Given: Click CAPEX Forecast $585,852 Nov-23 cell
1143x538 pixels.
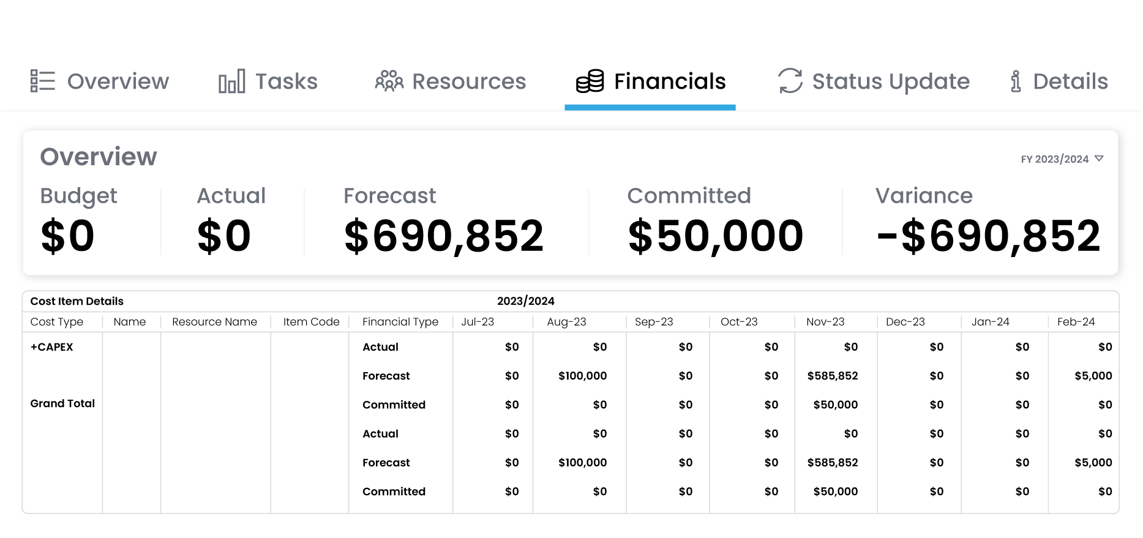Looking at the screenshot, I should click(833, 376).
